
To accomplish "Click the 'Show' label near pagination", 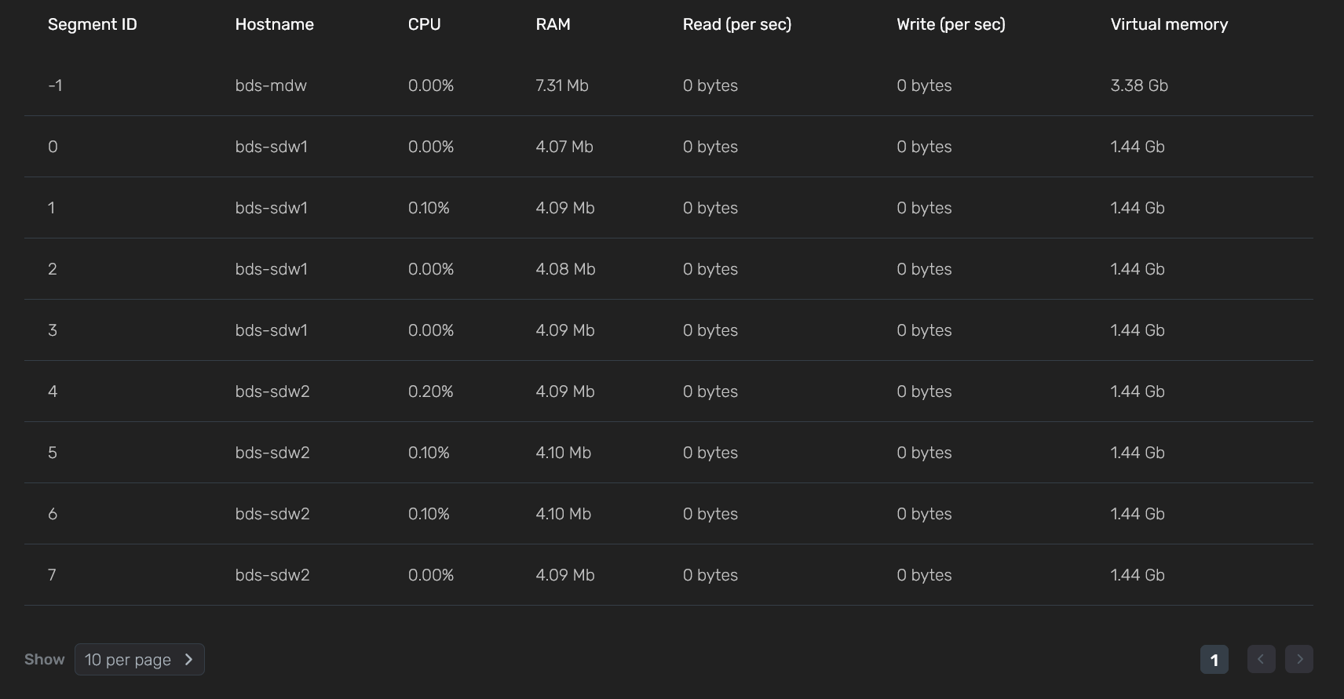I will coord(44,660).
